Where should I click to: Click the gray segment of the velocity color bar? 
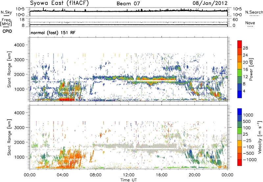240,137
